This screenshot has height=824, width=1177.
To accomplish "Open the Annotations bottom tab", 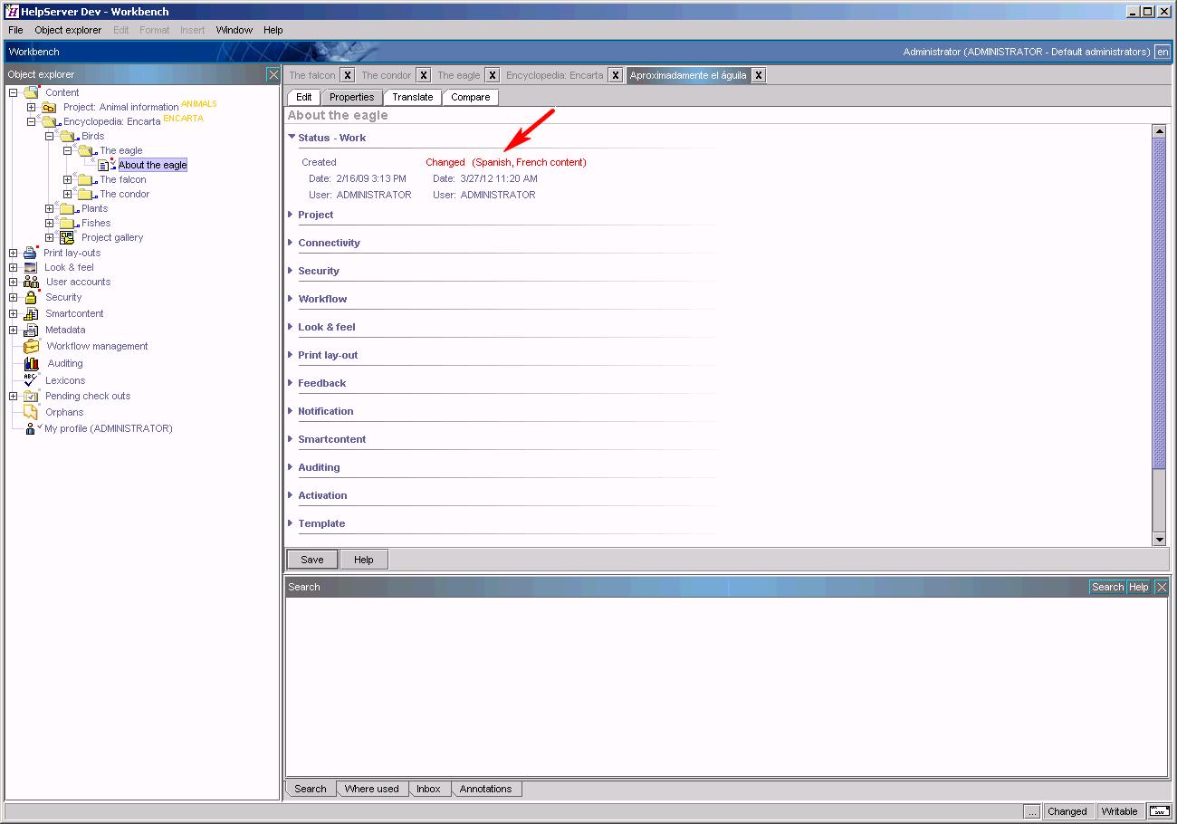I will [485, 789].
